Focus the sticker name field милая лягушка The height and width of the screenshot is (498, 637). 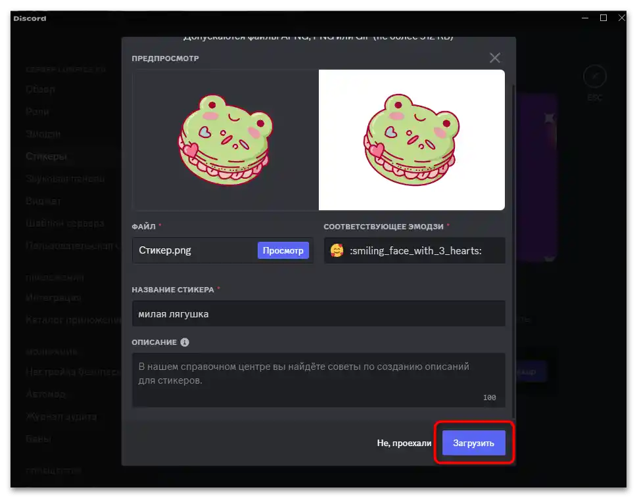(318, 314)
